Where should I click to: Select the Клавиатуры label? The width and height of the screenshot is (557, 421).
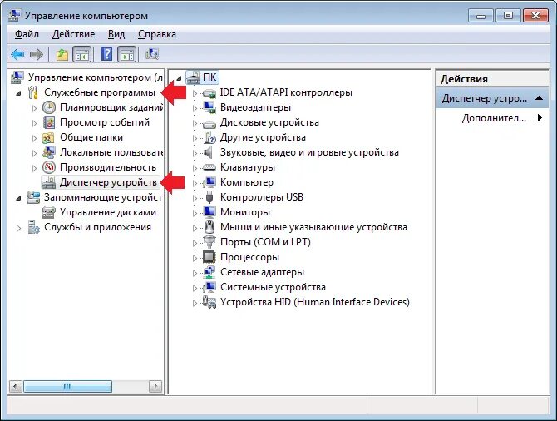coord(248,167)
